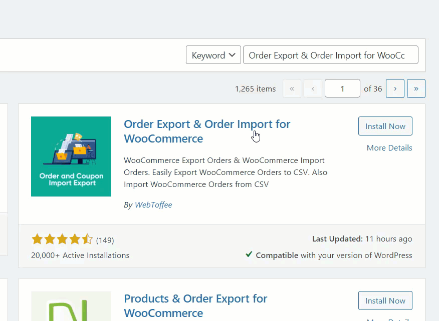Viewport: 439px width, 321px height.
Task: Click the current page number field
Action: coord(342,88)
